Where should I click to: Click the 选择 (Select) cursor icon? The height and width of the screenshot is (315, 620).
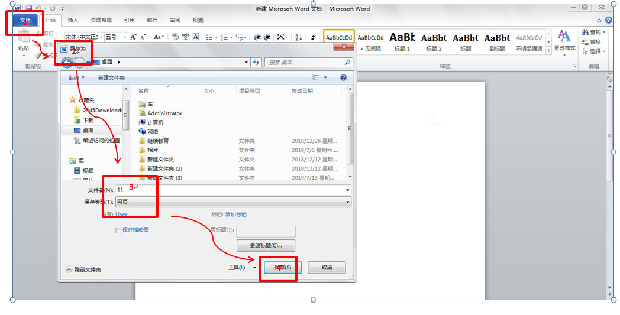[585, 51]
